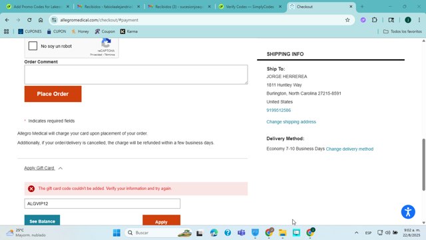Screen dimensions: 426x240
Task: Go forward in browser history
Action: pyautogui.click(x=18, y=20)
